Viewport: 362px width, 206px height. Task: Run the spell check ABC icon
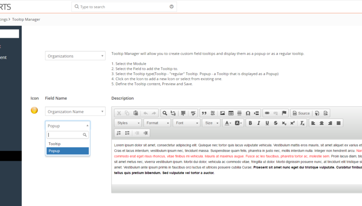tap(193, 113)
